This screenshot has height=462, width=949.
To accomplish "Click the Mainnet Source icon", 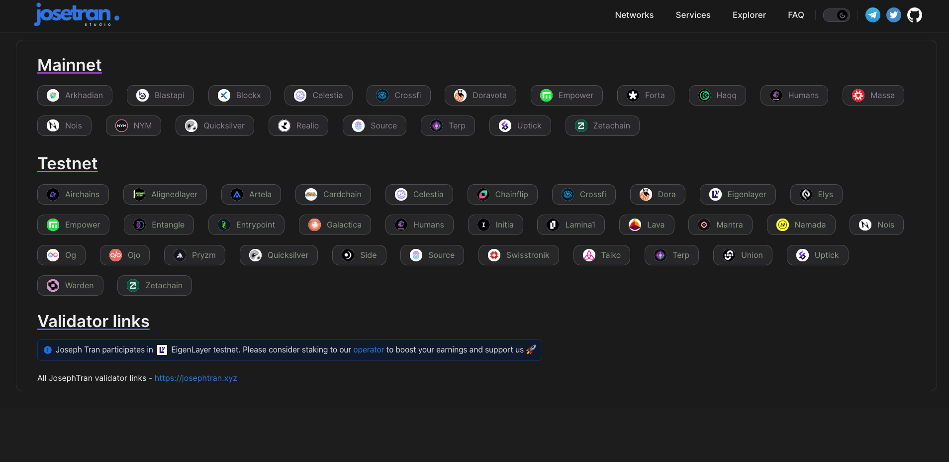I will click(x=358, y=125).
